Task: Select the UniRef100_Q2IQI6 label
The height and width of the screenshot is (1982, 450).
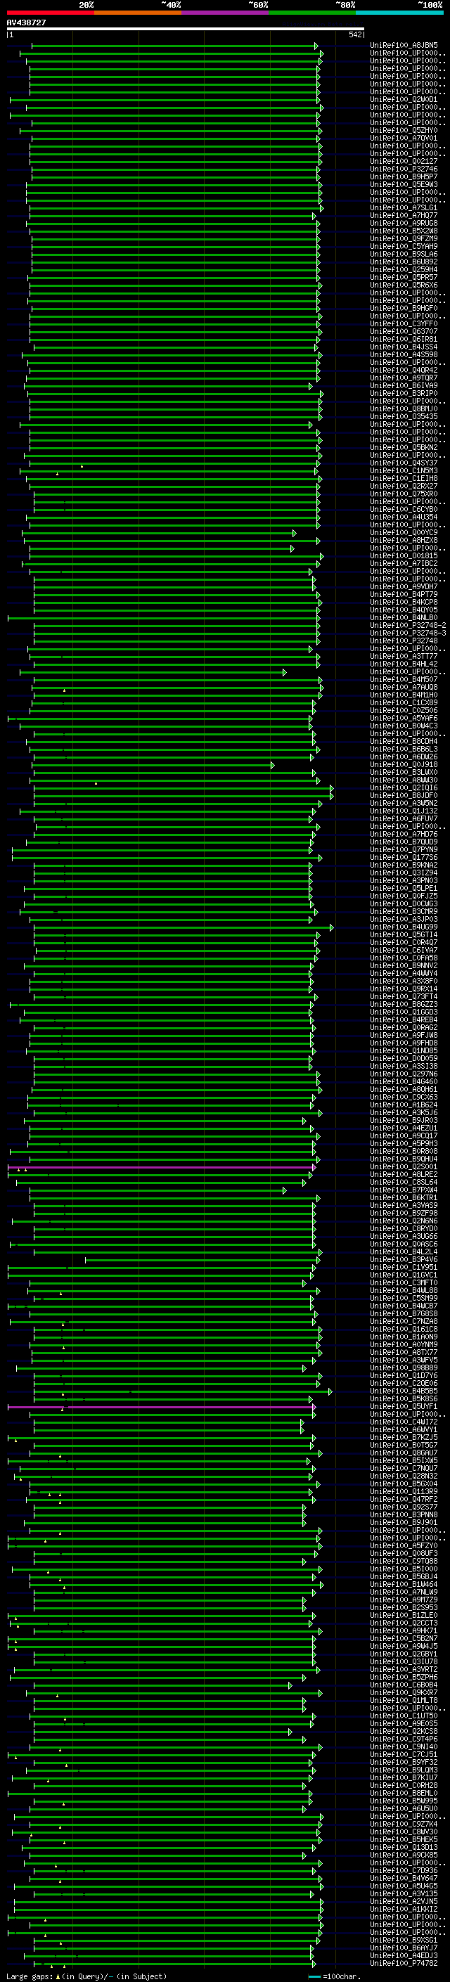Action: pos(404,788)
